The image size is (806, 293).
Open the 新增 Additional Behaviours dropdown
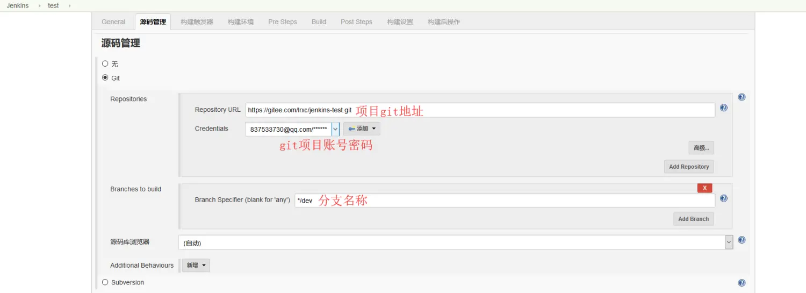pyautogui.click(x=196, y=265)
